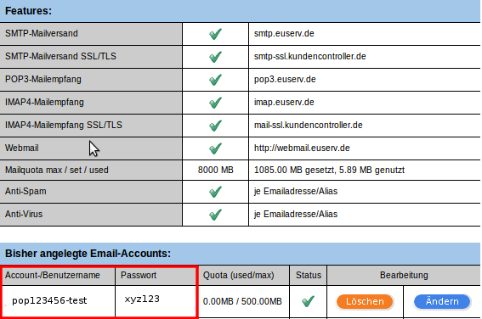Open the http://webmail.euserv.de address
Screen dimensions: 482x319
[302, 148]
